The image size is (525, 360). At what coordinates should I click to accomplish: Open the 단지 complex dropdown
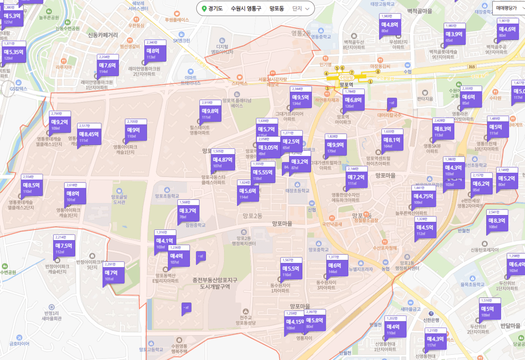click(301, 8)
